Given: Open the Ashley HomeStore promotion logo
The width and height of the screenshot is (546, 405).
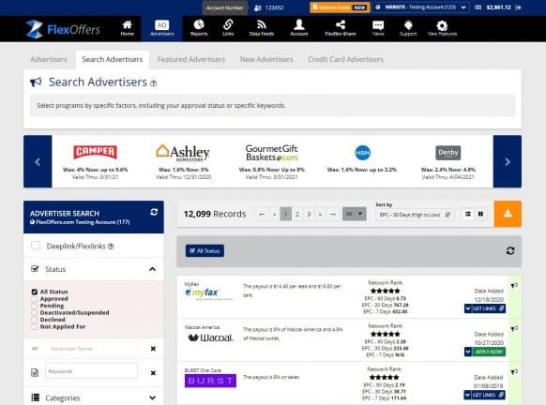Looking at the screenshot, I should point(183,153).
